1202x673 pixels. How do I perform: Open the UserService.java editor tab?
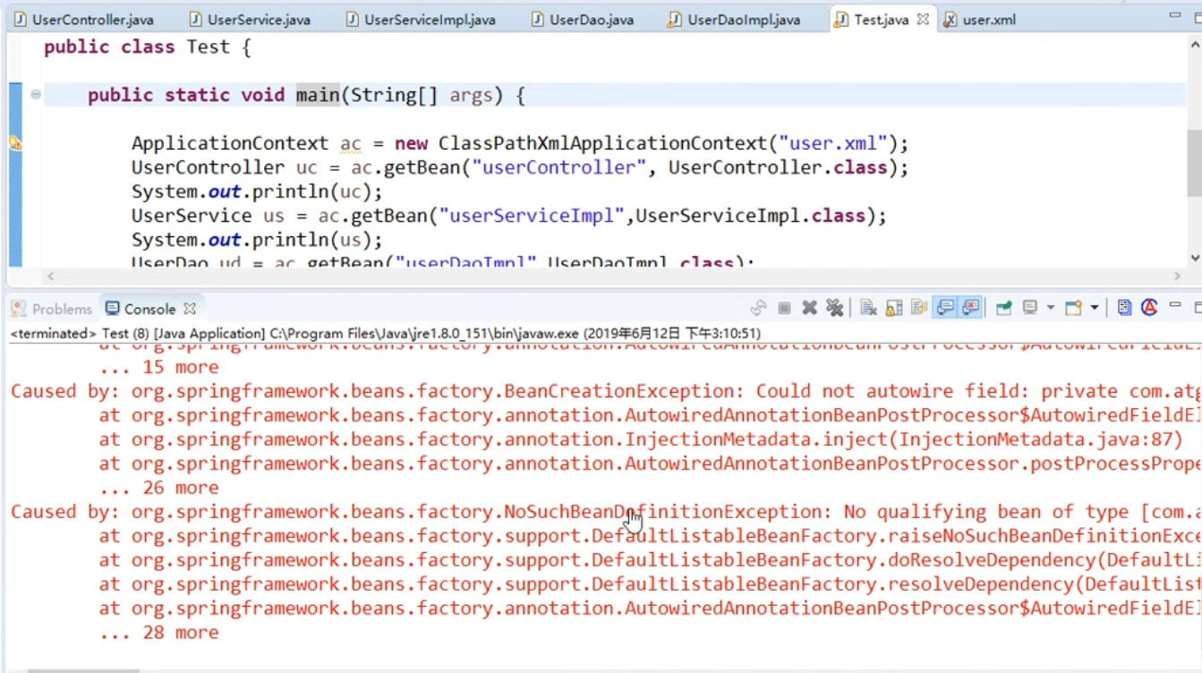click(x=249, y=19)
